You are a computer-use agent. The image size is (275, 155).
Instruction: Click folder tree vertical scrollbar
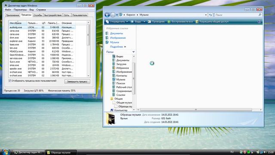click(134, 78)
